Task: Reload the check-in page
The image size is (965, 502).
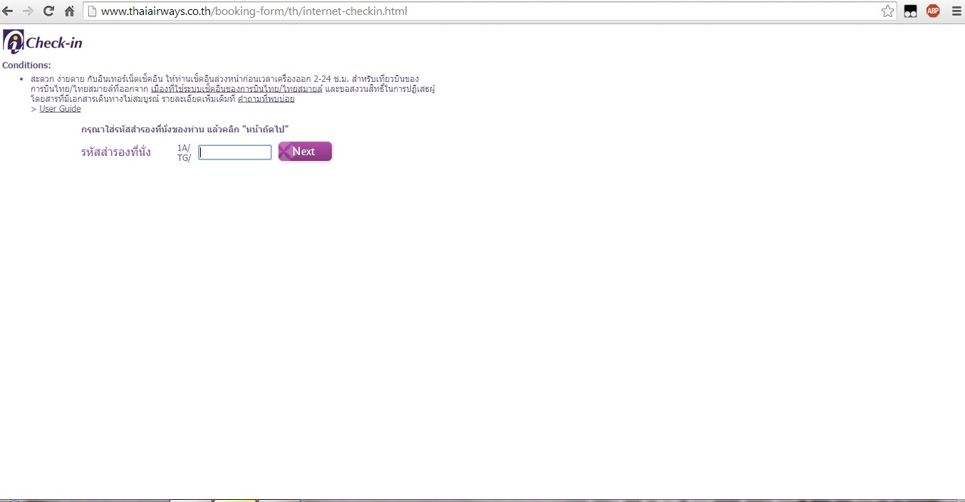Action: tap(48, 11)
